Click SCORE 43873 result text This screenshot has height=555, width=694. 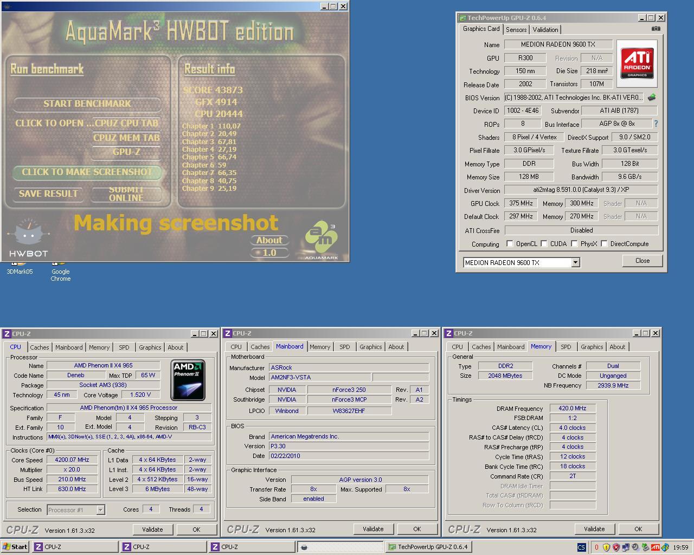tap(213, 90)
